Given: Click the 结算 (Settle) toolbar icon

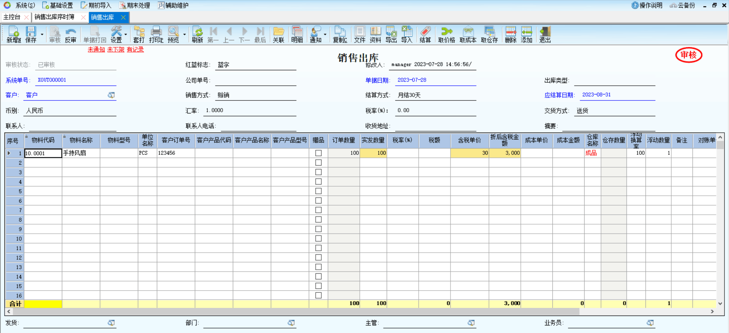Looking at the screenshot, I should 425,35.
